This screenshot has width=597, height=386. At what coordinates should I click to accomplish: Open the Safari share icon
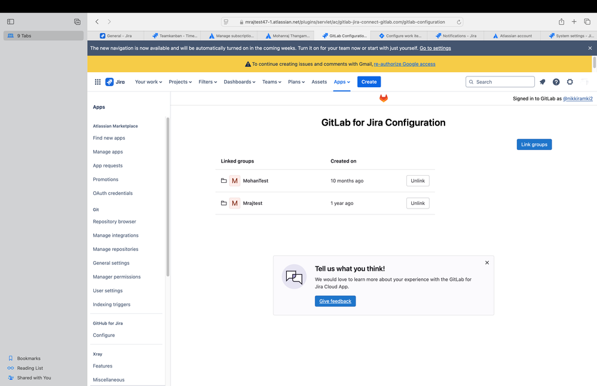561,22
